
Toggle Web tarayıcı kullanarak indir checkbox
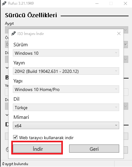tap(15, 137)
